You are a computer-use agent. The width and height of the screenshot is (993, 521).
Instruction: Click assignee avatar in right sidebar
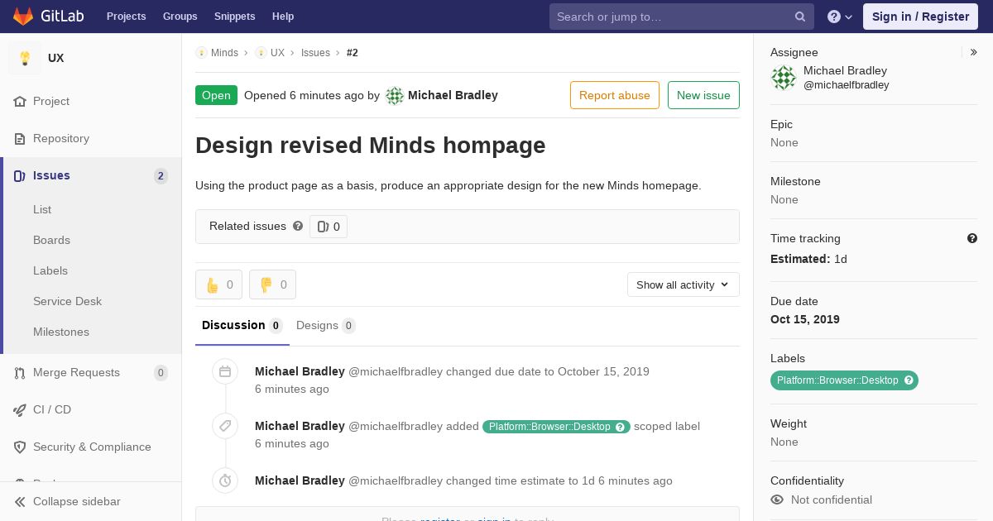point(784,78)
